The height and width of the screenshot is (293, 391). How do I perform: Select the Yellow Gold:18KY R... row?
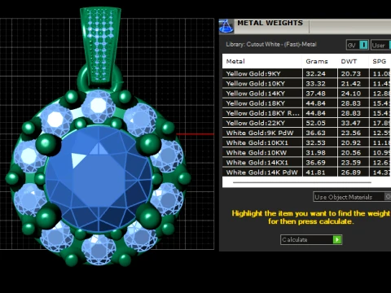[x=306, y=113]
